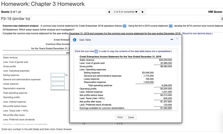This screenshot has height=134, width=223.
Task: Click the $1,084,800 earnings available value
Action: 166,108
